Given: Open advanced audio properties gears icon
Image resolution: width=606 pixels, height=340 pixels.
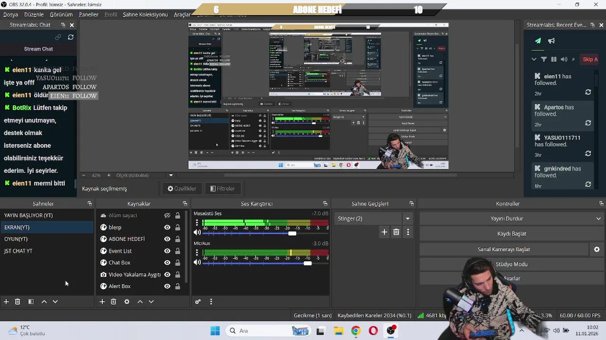Looking at the screenshot, I should pyautogui.click(x=198, y=302).
